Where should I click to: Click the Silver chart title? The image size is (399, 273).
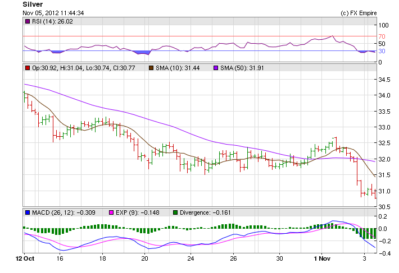tap(33, 4)
